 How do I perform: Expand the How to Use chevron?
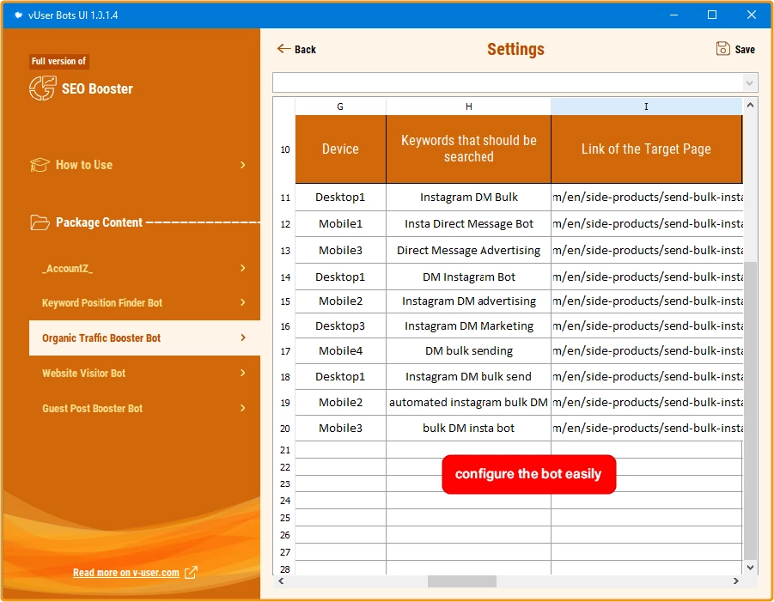pos(242,165)
